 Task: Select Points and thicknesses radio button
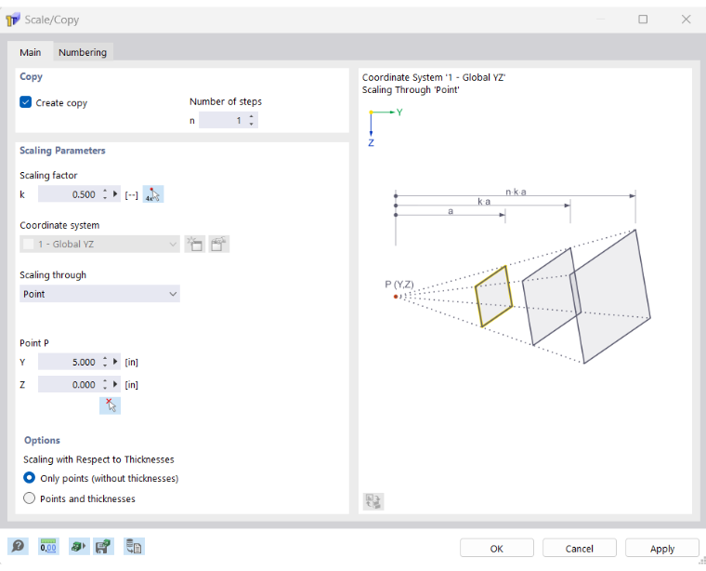pos(30,498)
